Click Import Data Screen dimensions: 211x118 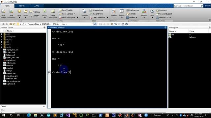click(x=45, y=14)
